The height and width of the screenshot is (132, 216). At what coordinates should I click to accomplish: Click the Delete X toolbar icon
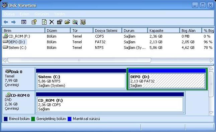(52, 22)
